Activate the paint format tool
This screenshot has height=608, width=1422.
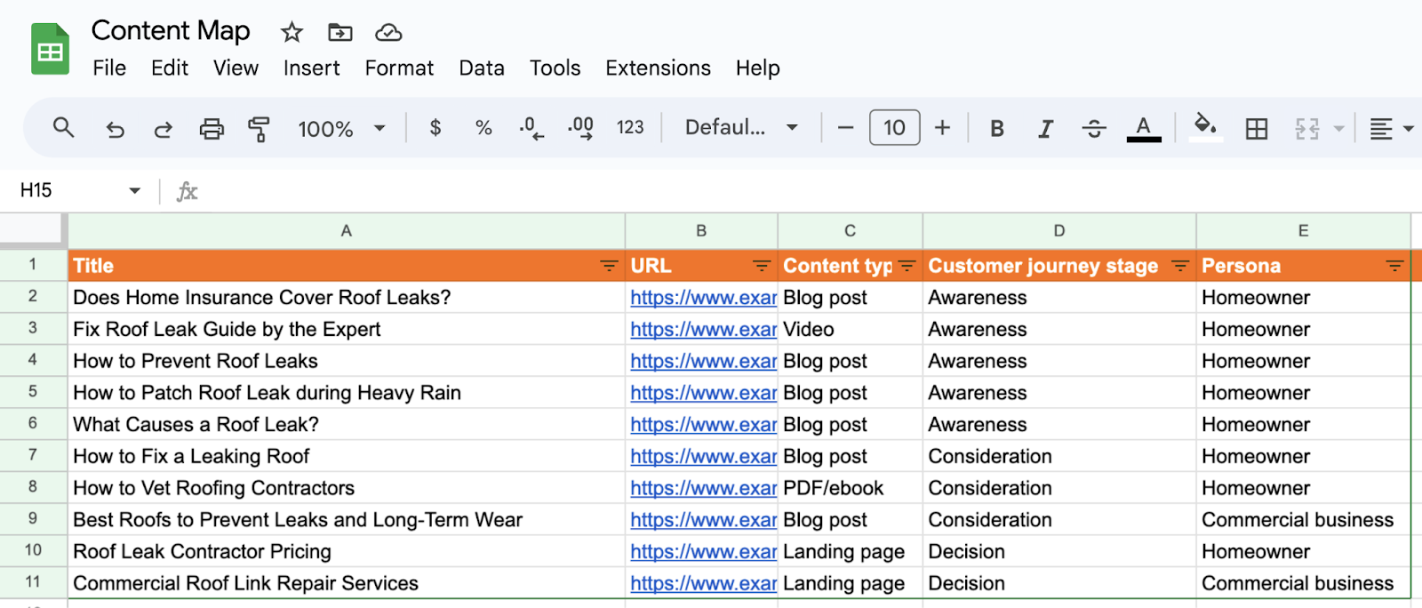(x=259, y=129)
